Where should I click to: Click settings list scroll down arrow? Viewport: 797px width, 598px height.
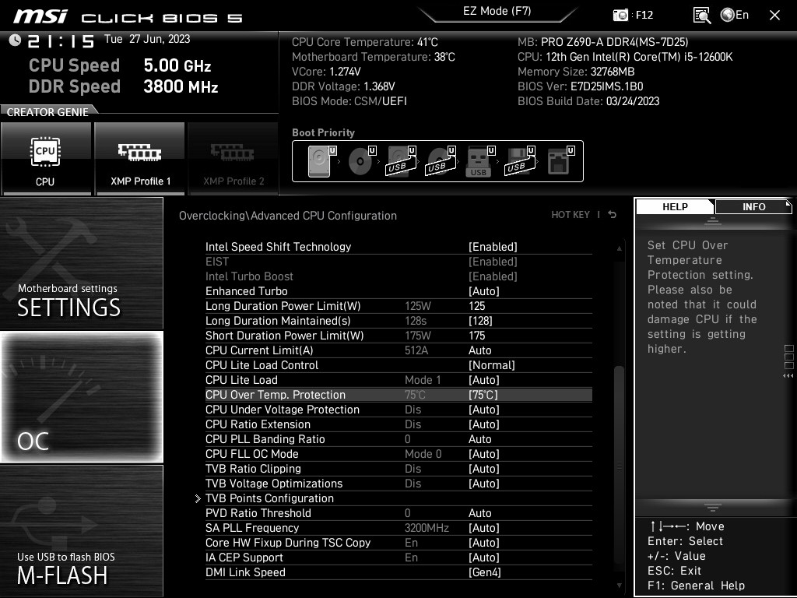point(619,586)
